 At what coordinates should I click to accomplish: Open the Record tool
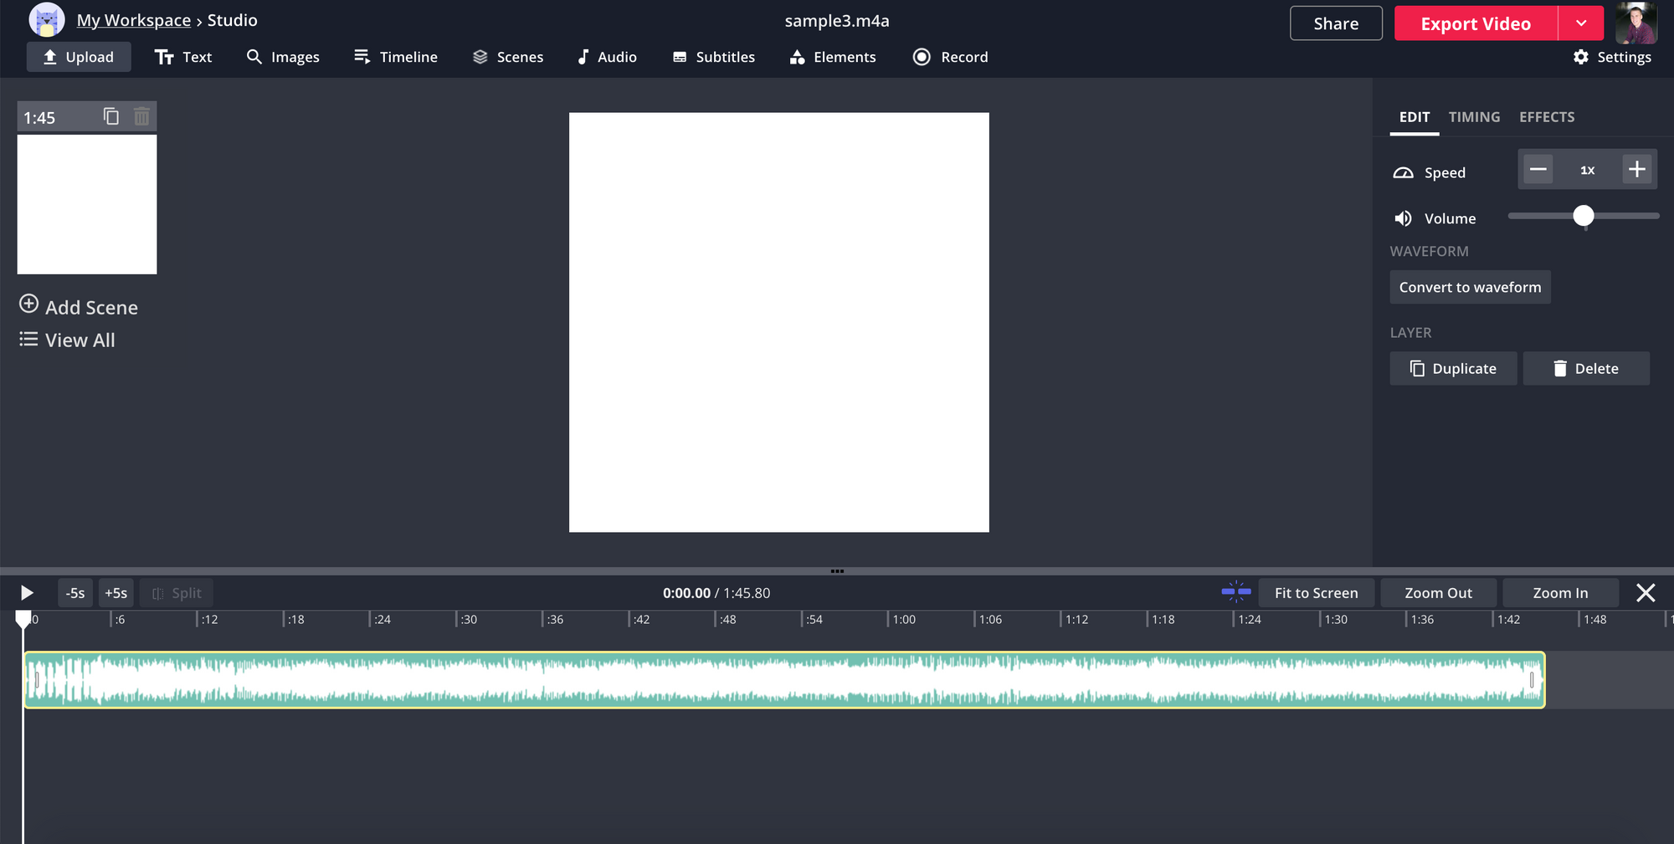coord(950,57)
